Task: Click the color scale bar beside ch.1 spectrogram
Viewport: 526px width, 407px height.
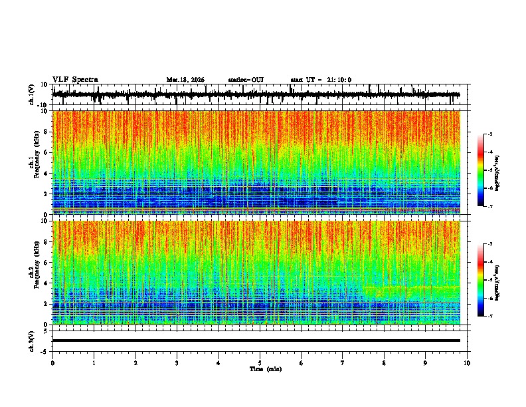Action: click(480, 170)
